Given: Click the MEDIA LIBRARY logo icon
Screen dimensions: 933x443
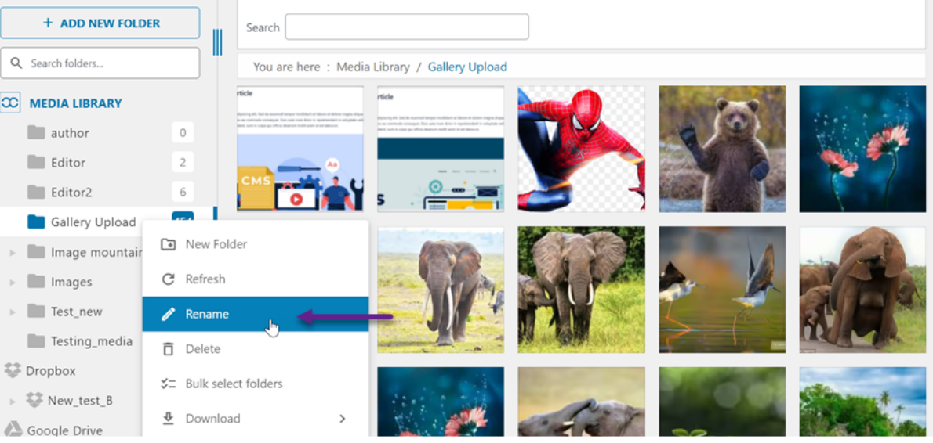Looking at the screenshot, I should pos(10,103).
